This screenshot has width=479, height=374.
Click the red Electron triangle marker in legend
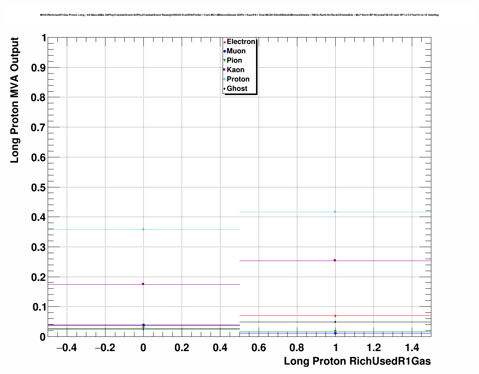(x=224, y=42)
